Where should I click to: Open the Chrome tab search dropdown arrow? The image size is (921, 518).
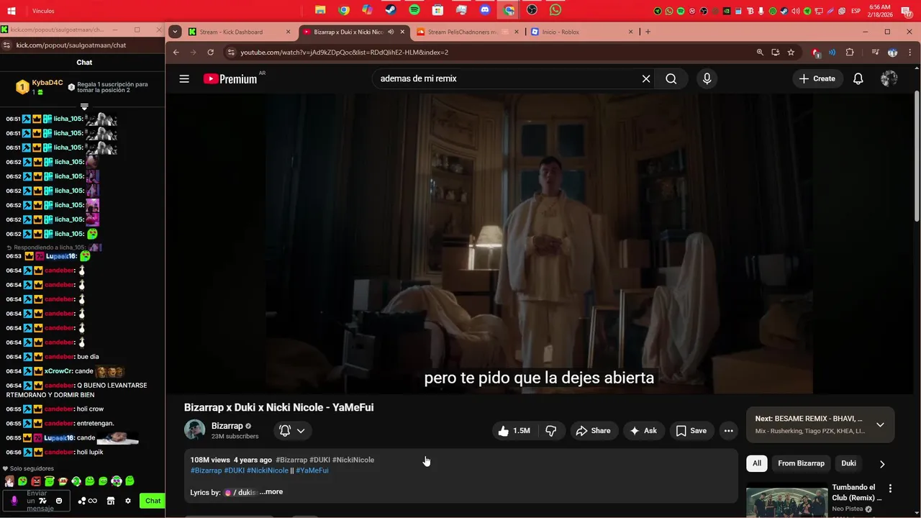click(175, 32)
